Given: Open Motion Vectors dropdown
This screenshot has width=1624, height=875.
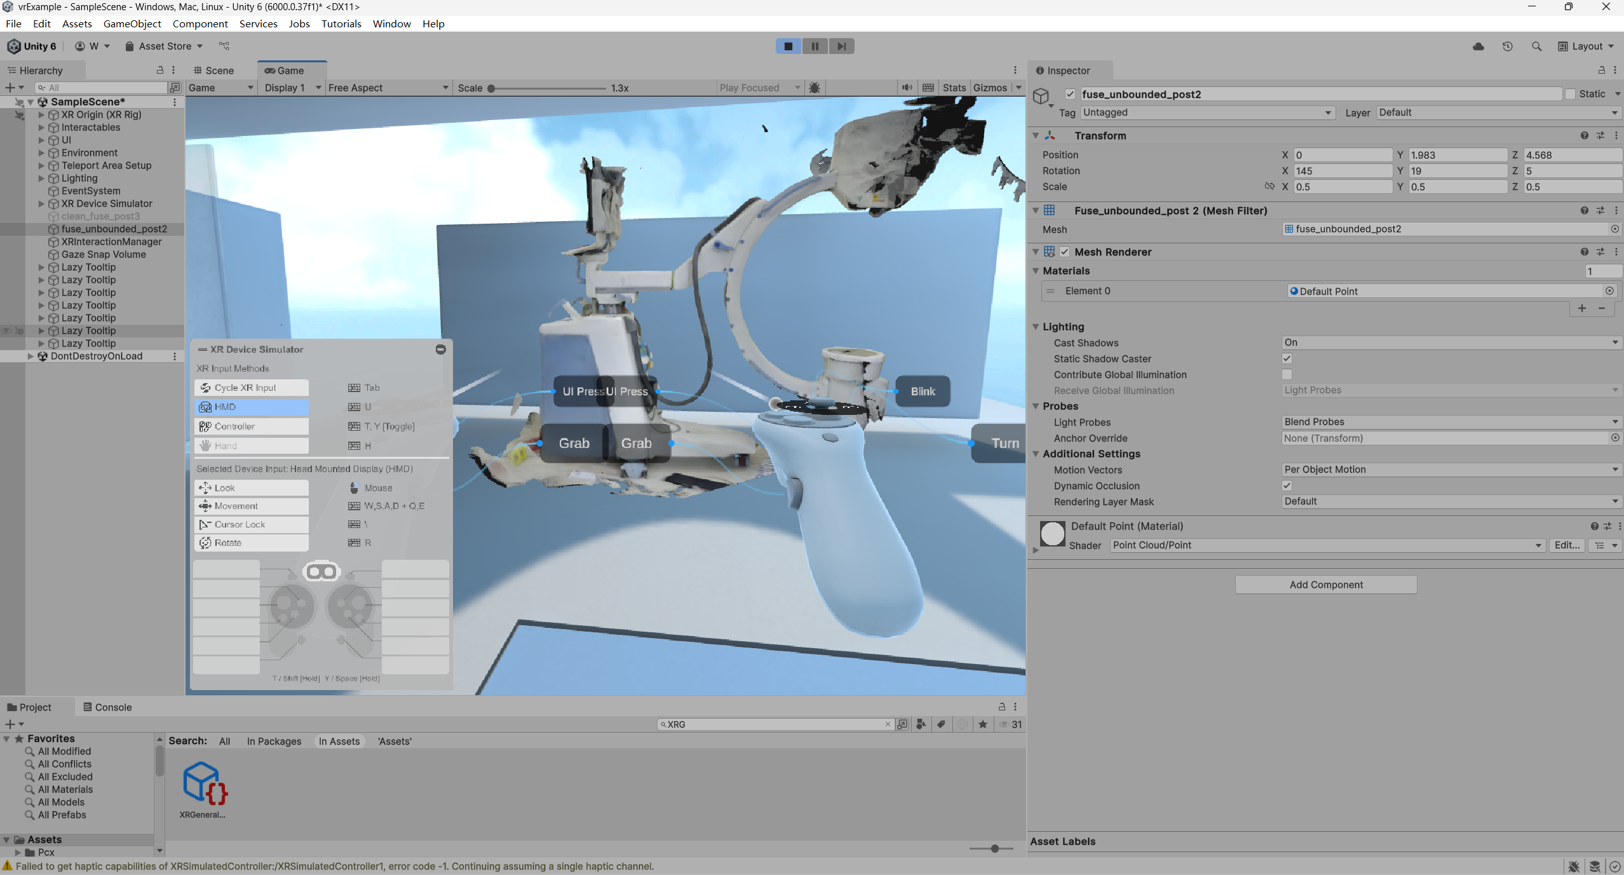Looking at the screenshot, I should point(1452,470).
